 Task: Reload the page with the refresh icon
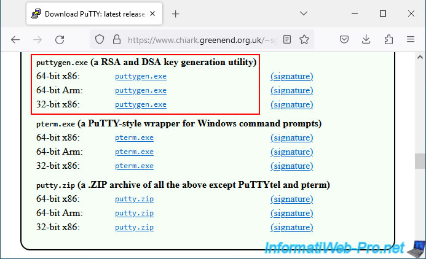click(x=60, y=39)
